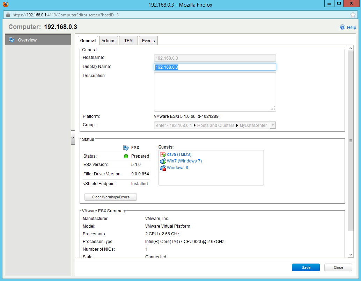Open the Events tab
The image size is (361, 281).
tap(148, 41)
